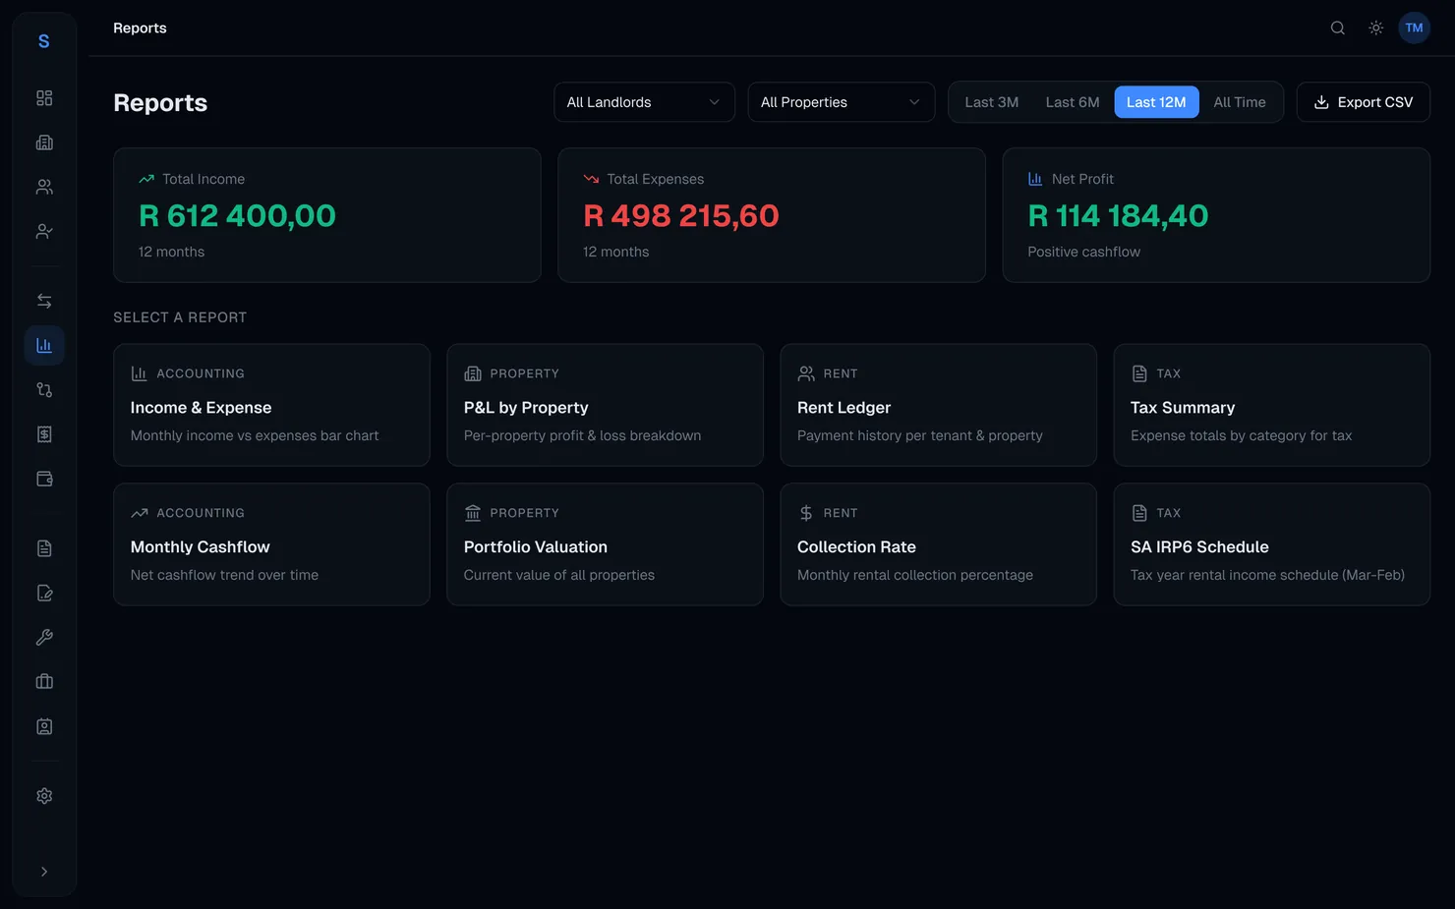The height and width of the screenshot is (909, 1455).
Task: Open the contact badge icon in sidebar
Action: point(44,726)
